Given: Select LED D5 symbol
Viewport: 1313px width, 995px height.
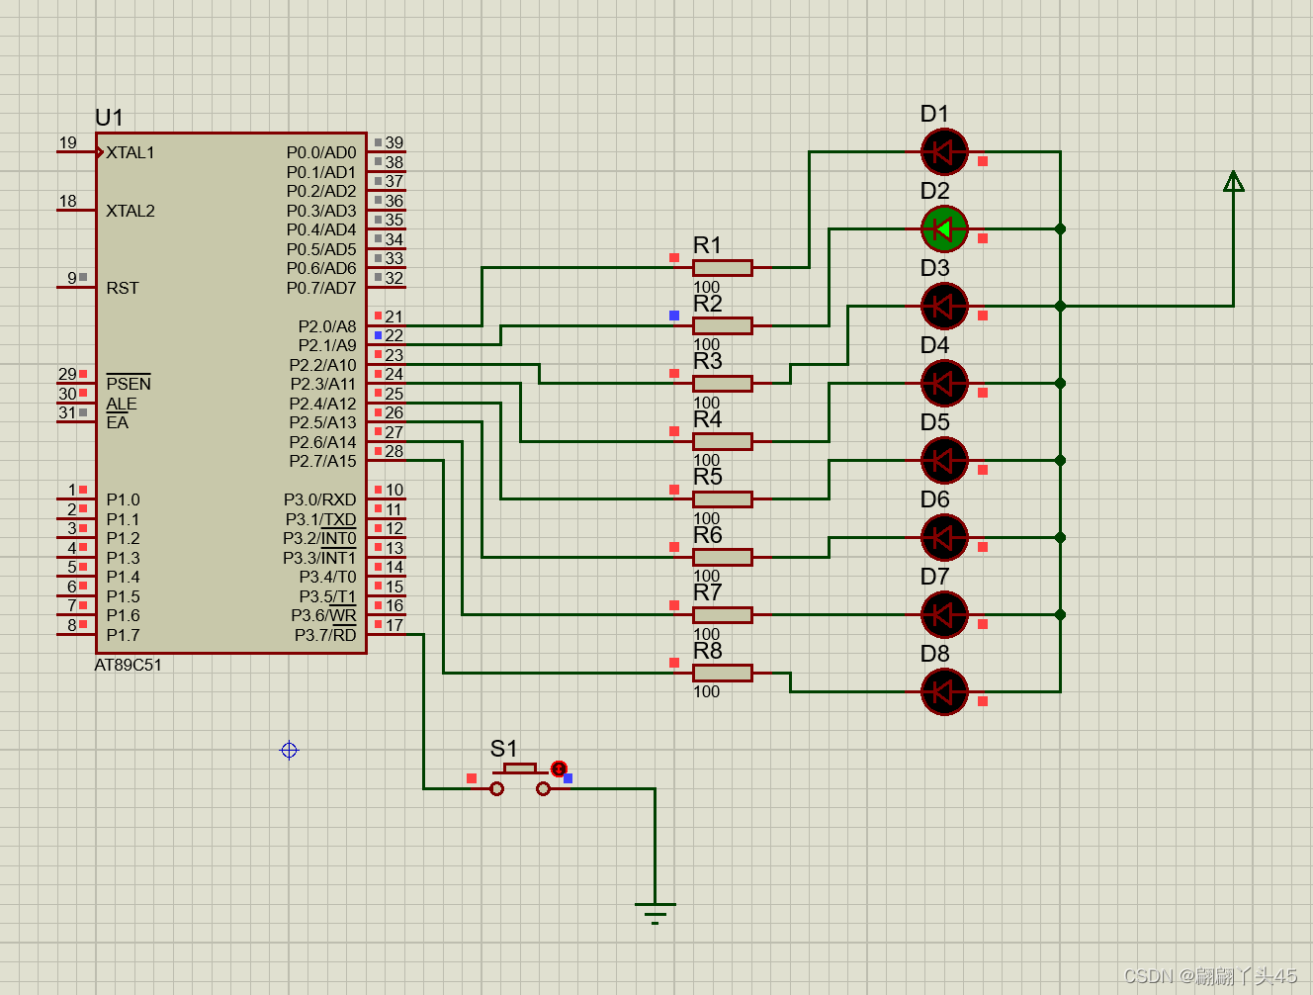Looking at the screenshot, I should click(944, 461).
